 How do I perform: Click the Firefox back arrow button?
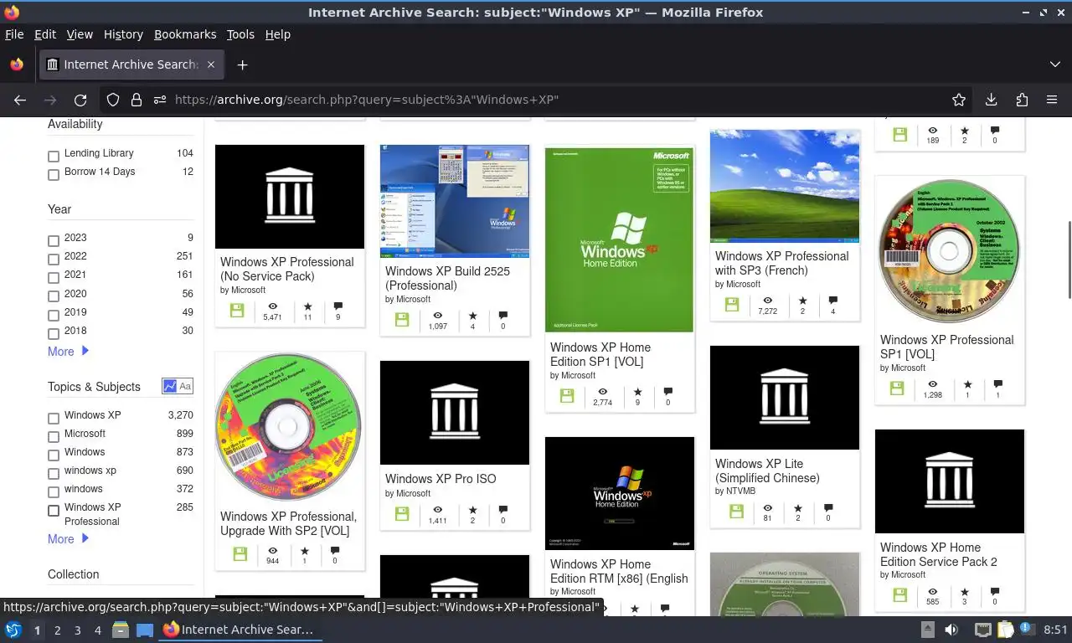[20, 100]
